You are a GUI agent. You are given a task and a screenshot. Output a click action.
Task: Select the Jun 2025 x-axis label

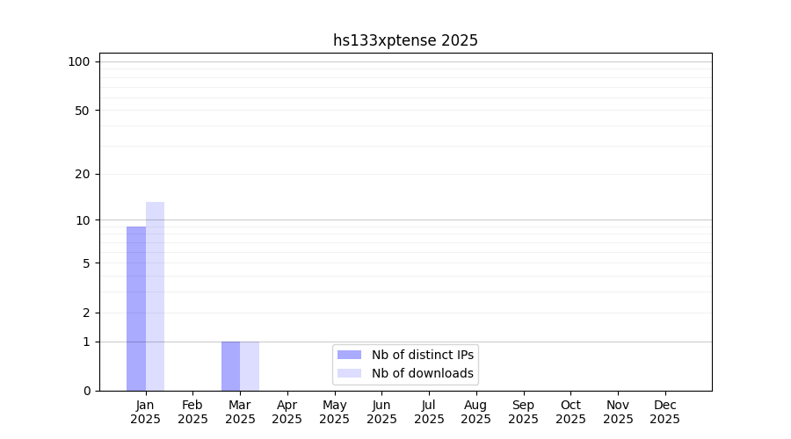coord(381,412)
